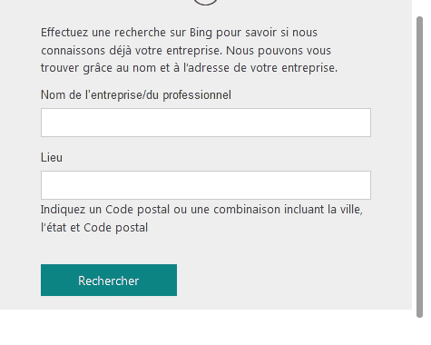Click the word "Bing" in the description

pos(201,33)
